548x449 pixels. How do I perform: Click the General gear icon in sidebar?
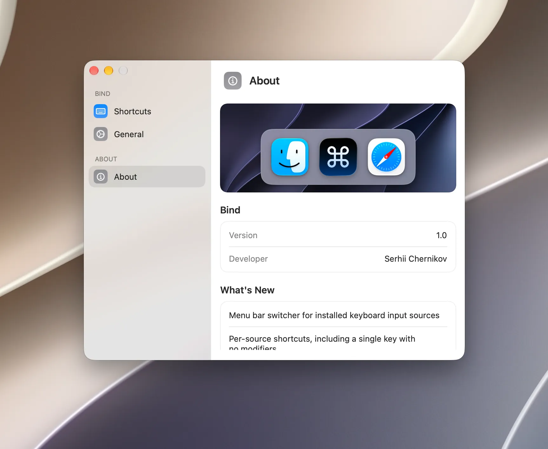[x=101, y=134]
